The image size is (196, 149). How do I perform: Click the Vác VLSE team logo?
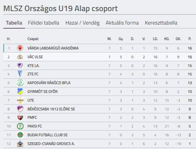coord(20,57)
